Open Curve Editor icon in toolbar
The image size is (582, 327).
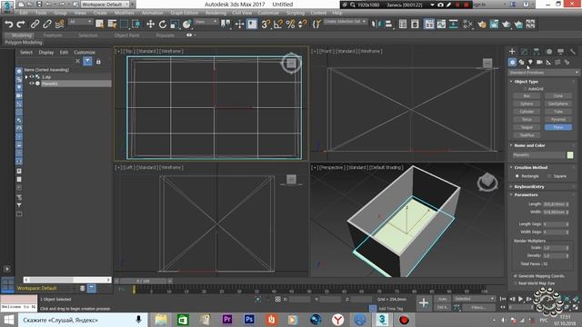point(441,25)
